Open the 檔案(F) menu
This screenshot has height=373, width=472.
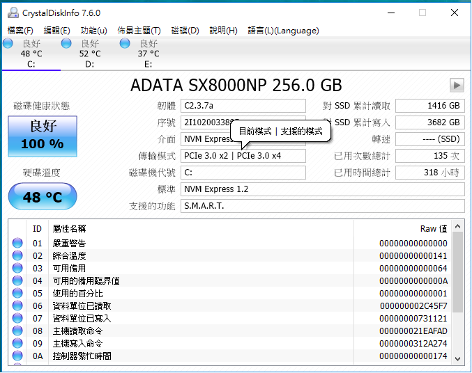20,31
